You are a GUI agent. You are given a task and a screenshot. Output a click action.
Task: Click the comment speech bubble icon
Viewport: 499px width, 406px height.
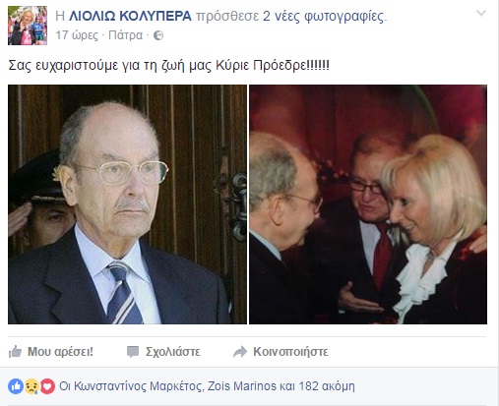(x=133, y=352)
